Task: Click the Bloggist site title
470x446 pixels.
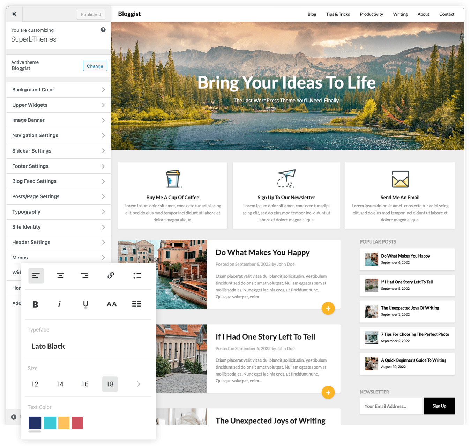Action: (x=129, y=14)
